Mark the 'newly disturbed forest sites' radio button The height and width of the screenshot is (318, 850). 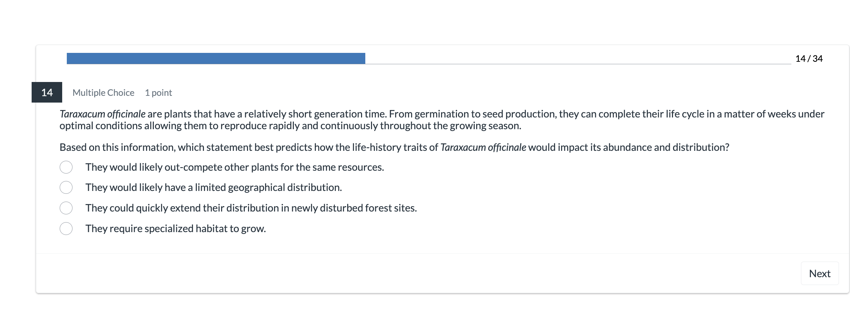(x=66, y=208)
